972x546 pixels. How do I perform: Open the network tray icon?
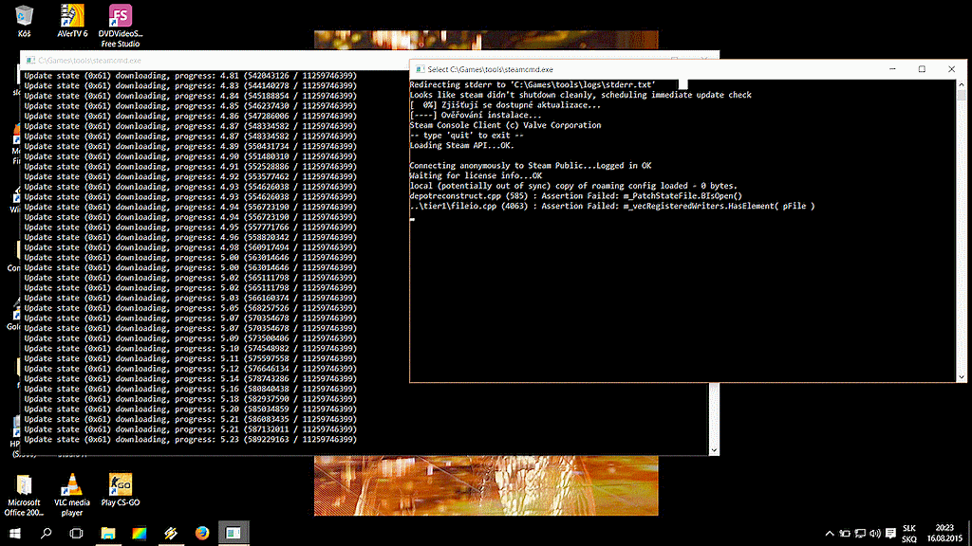point(860,534)
